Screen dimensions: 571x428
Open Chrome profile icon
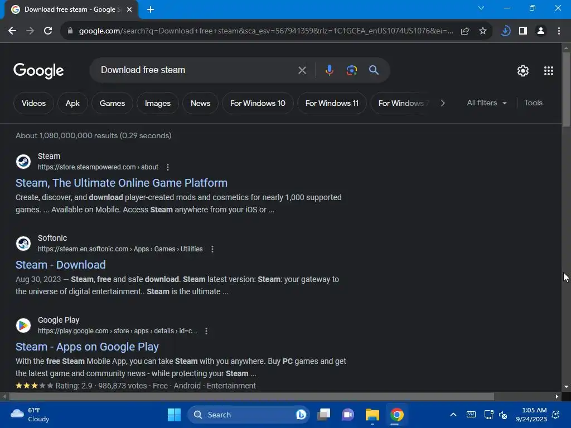click(541, 31)
